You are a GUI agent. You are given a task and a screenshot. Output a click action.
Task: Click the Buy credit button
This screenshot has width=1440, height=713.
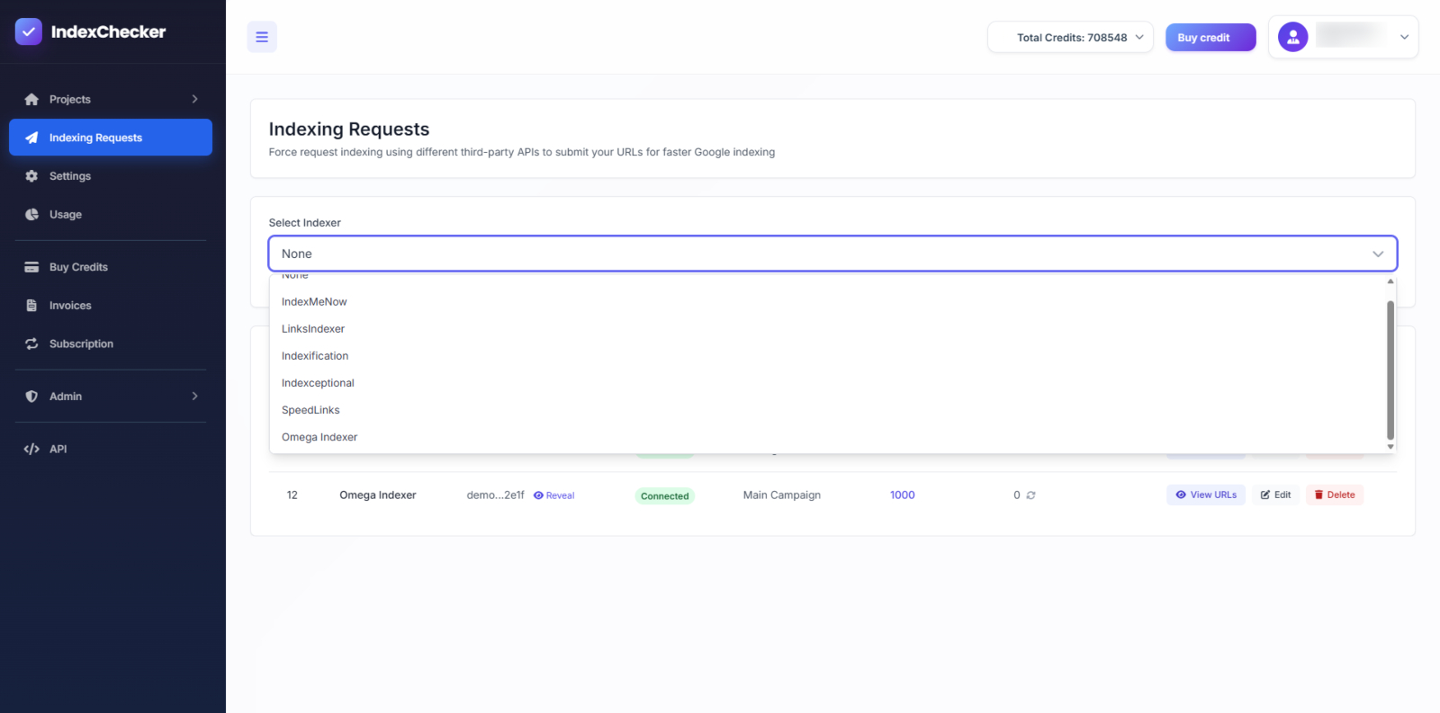coord(1210,38)
